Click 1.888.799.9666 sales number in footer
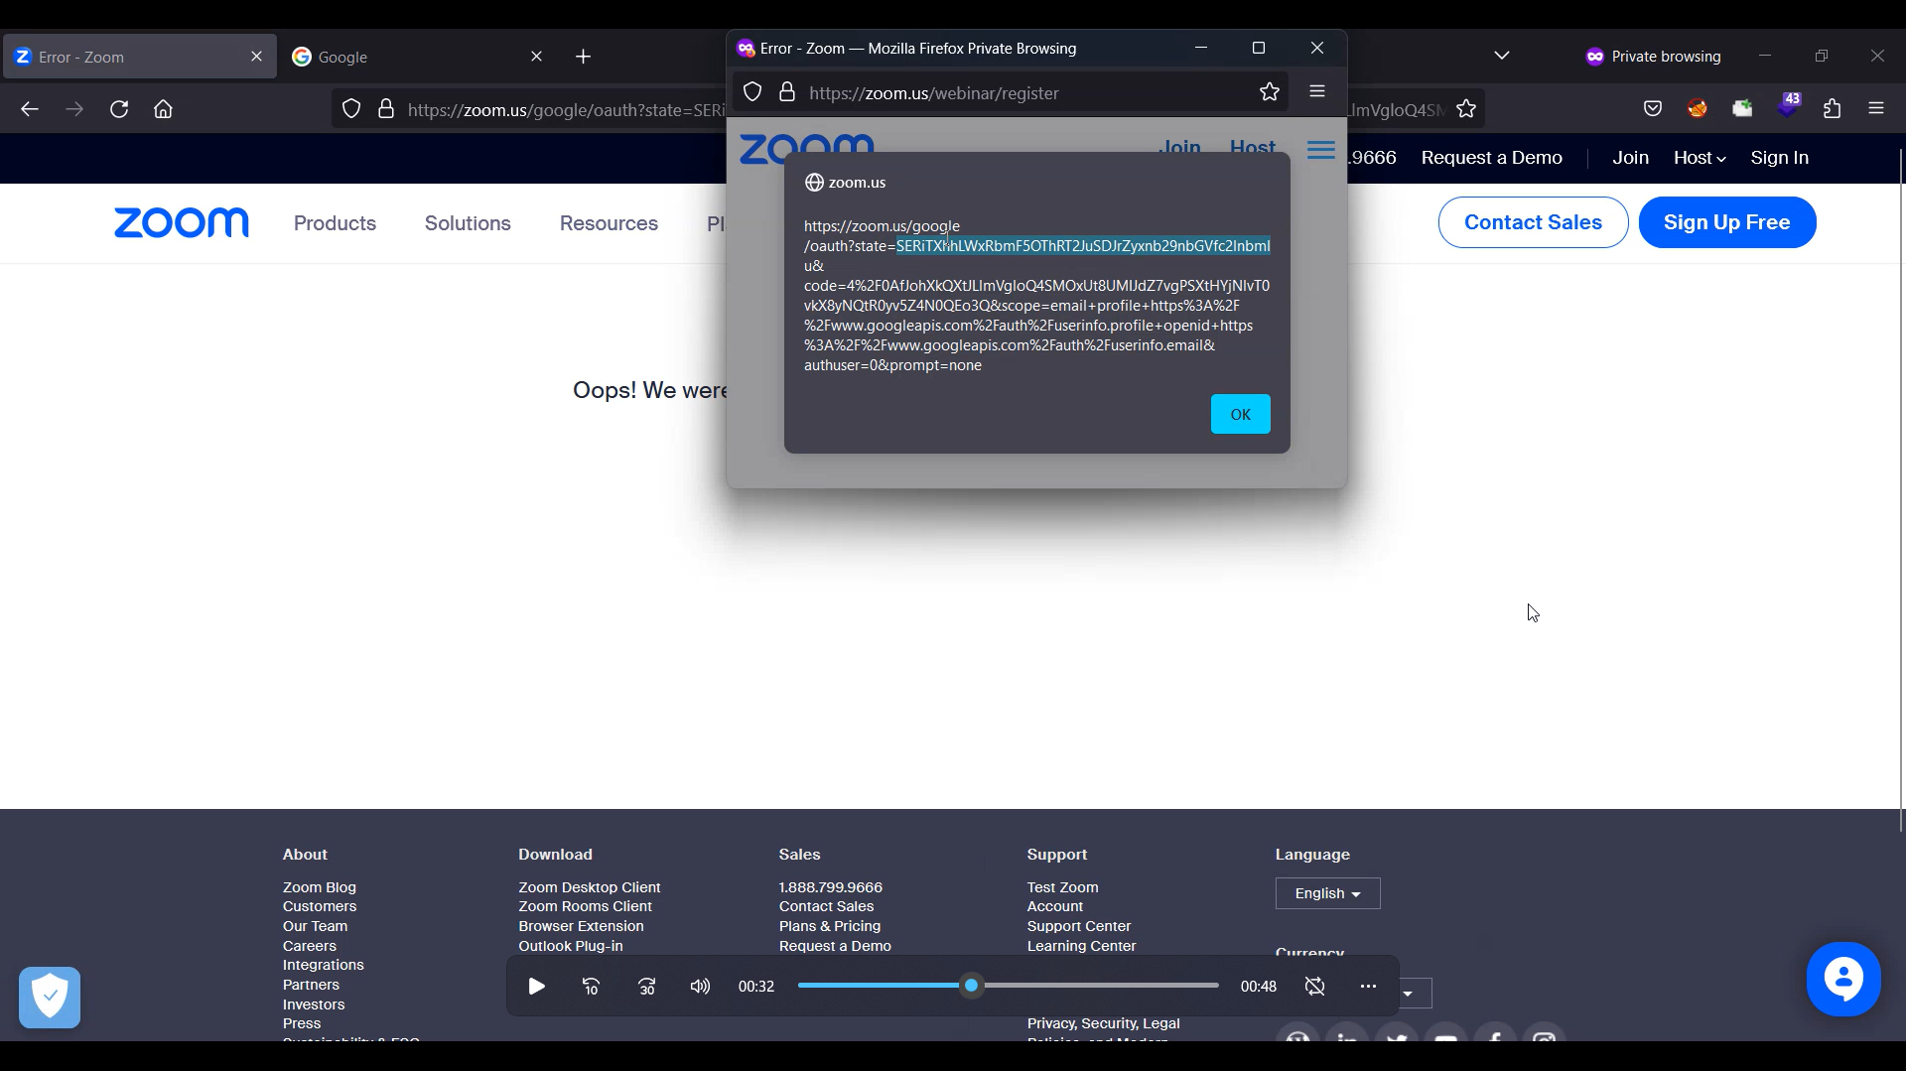 (x=830, y=887)
